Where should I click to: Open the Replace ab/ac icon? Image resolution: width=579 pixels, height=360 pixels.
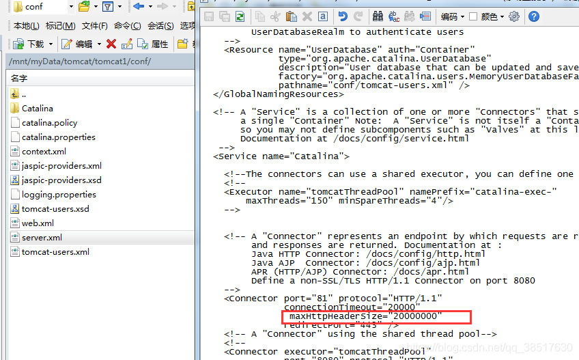coord(394,16)
